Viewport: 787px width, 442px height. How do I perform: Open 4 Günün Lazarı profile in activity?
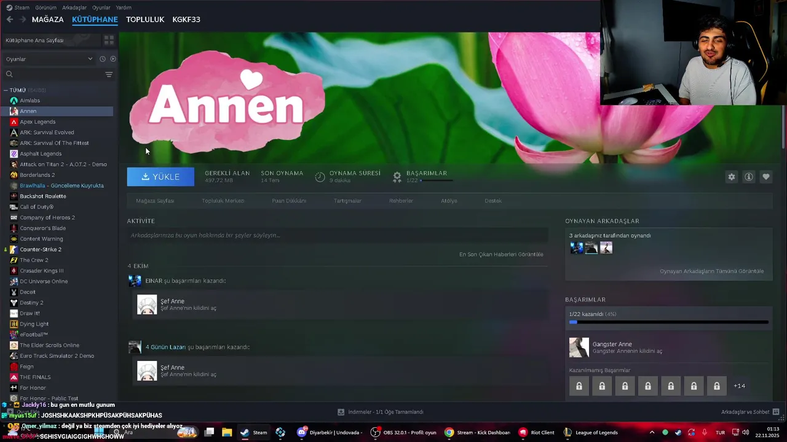tap(165, 347)
